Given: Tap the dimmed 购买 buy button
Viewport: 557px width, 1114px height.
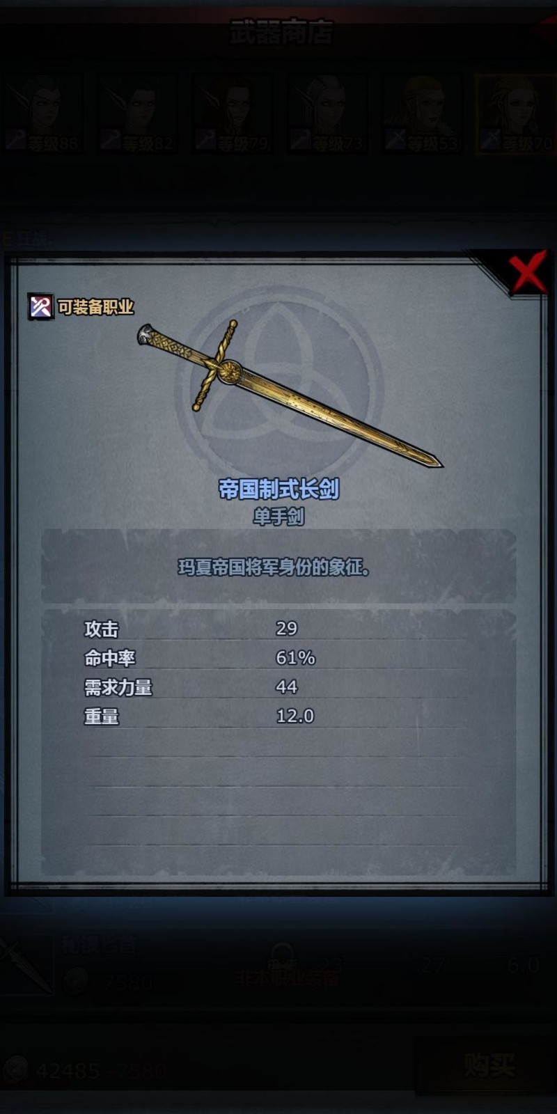Looking at the screenshot, I should pos(489,1065).
